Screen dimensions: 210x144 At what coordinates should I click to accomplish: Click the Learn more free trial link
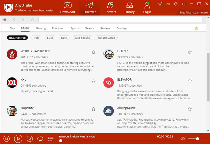[x=200, y=13]
